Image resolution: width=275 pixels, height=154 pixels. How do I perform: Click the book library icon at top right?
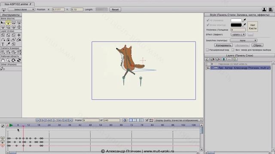click(271, 9)
